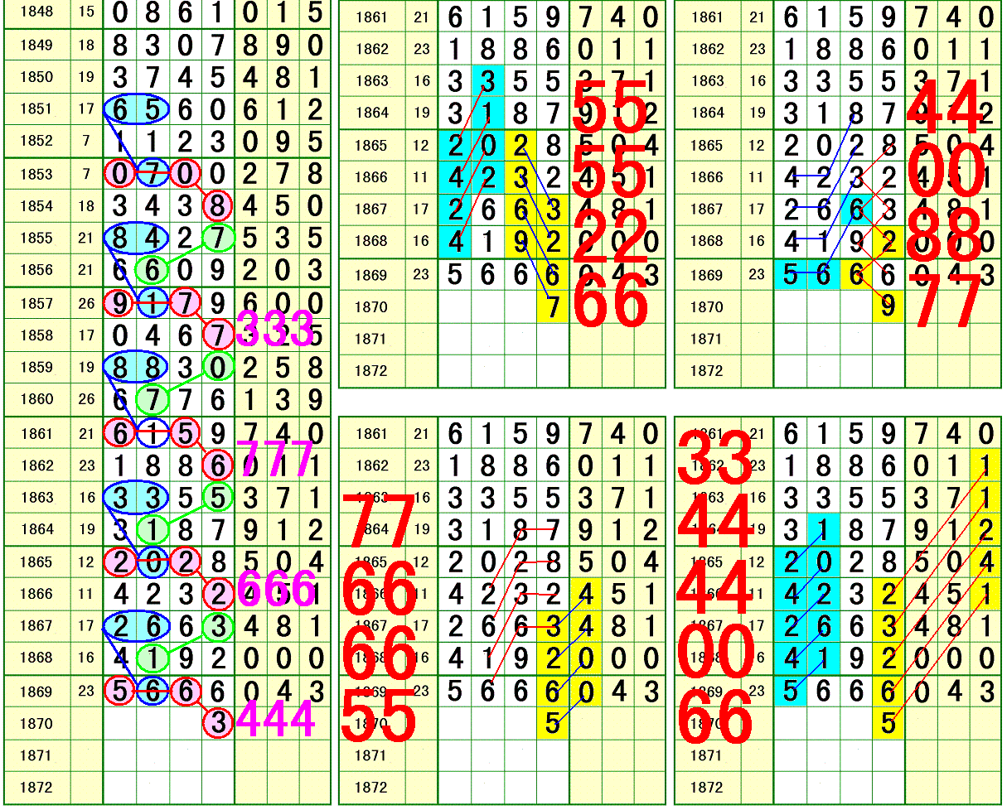This screenshot has height=810, width=1007.
Task: Click the large red 77 in top-right panel
Action: coord(945,304)
